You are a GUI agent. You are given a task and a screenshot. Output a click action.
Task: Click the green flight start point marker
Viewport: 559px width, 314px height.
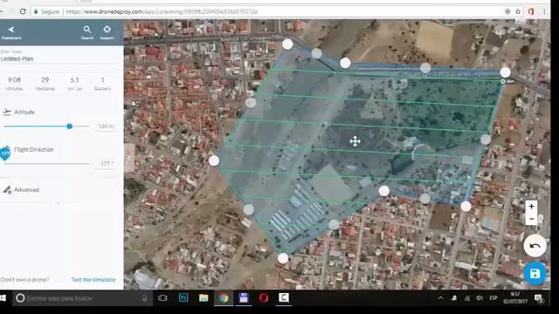[503, 81]
